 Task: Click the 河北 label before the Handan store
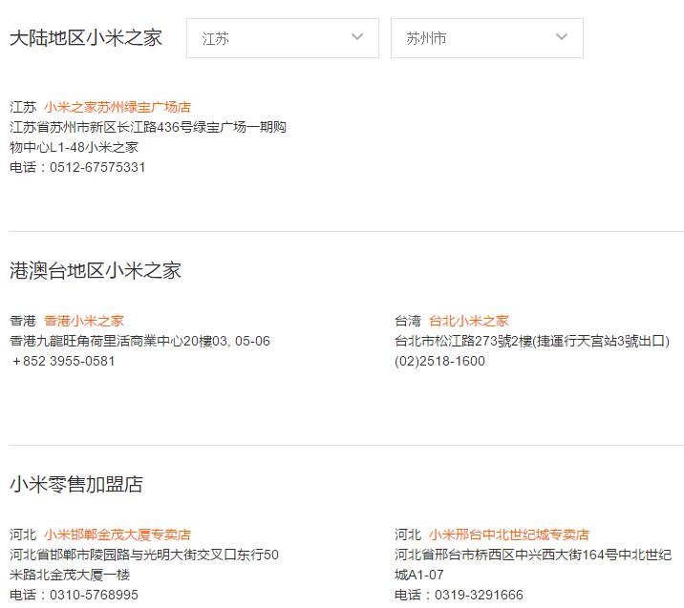tap(23, 535)
